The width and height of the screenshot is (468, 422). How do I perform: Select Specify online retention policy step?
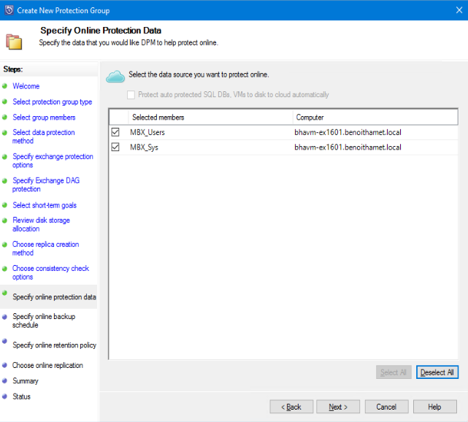(54, 345)
